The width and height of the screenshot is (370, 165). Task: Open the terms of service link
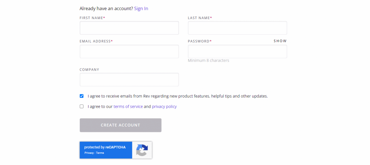128,106
